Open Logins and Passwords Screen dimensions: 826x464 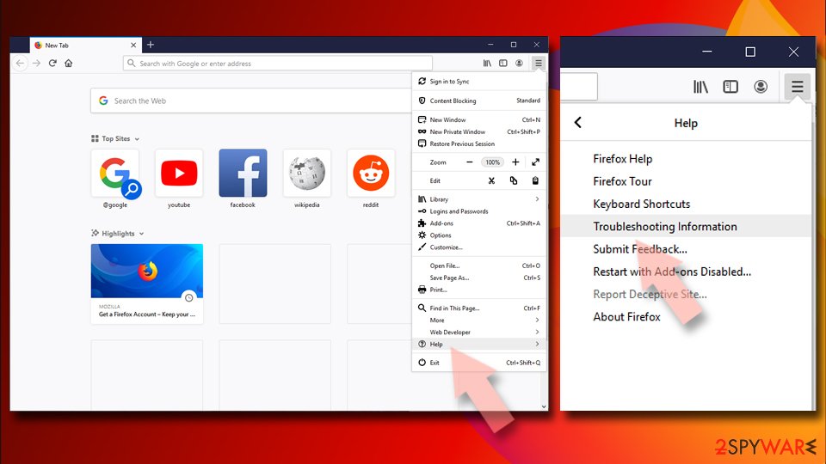coord(479,211)
